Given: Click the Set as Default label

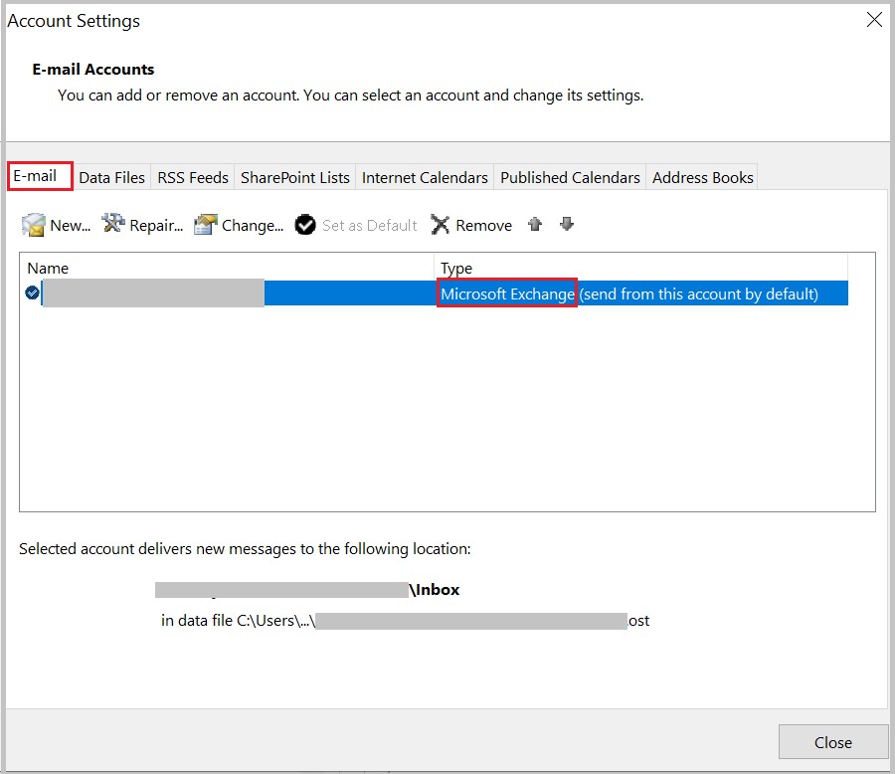Looking at the screenshot, I should [x=370, y=226].
